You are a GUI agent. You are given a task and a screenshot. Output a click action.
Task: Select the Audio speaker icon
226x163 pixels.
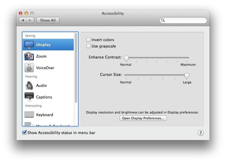[29, 85]
